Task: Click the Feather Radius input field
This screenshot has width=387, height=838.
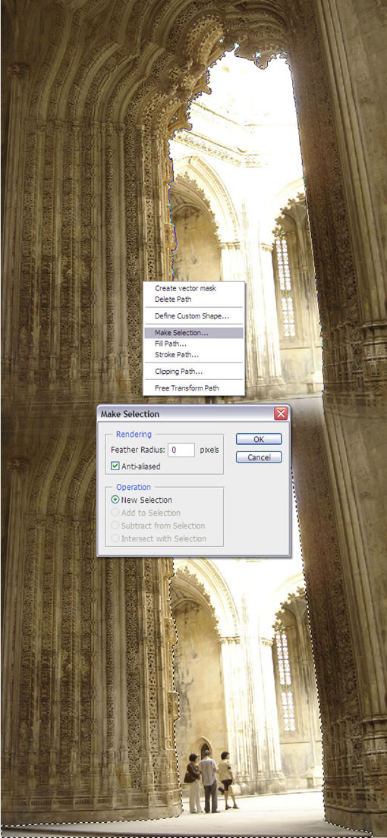Action: click(181, 450)
